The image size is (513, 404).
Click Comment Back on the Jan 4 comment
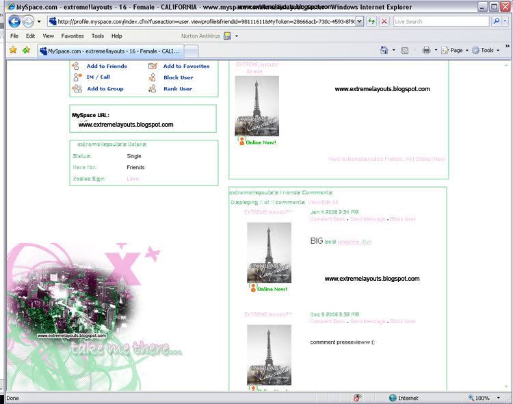(328, 219)
